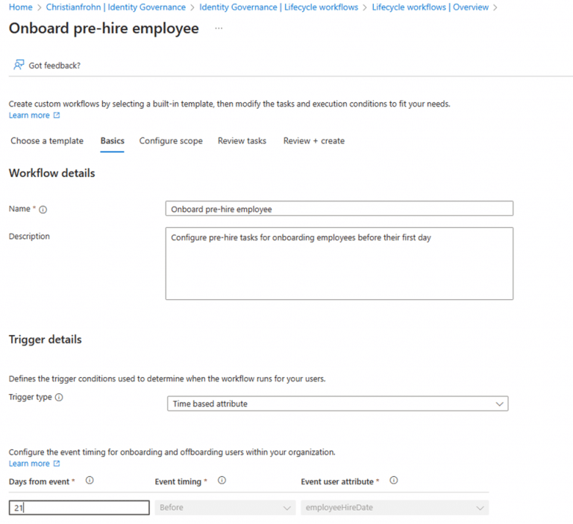Click the info icon next to Trigger type

click(x=59, y=397)
